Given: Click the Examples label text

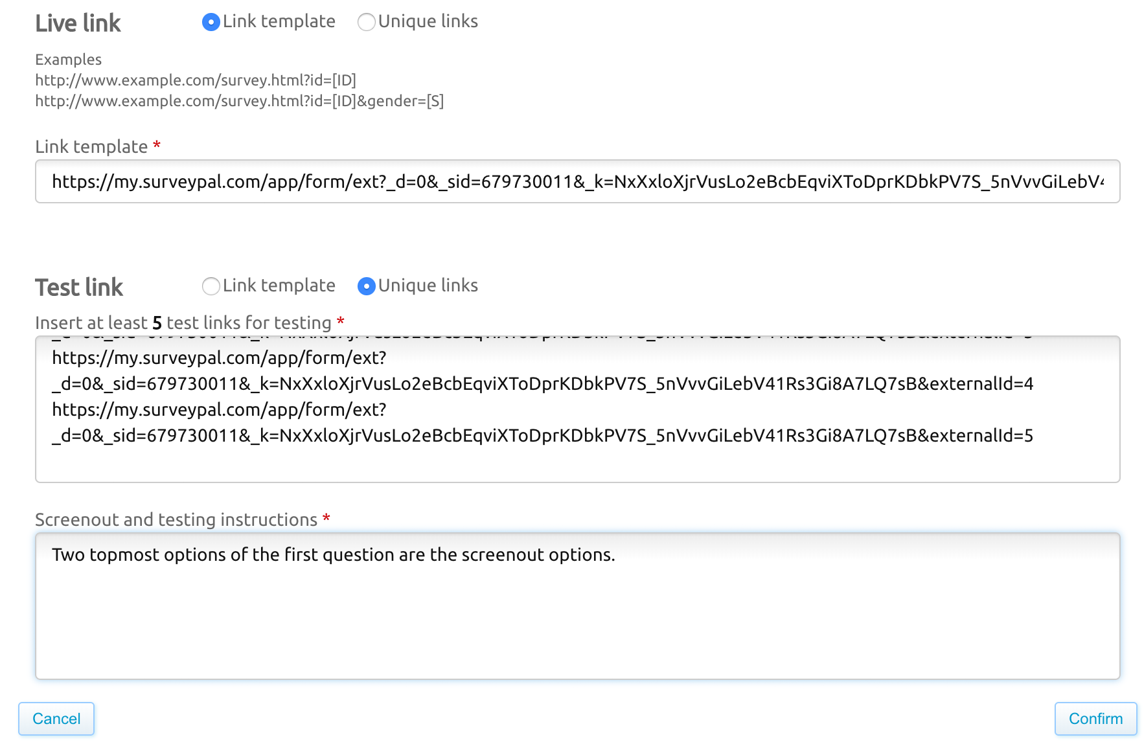Looking at the screenshot, I should pos(68,60).
